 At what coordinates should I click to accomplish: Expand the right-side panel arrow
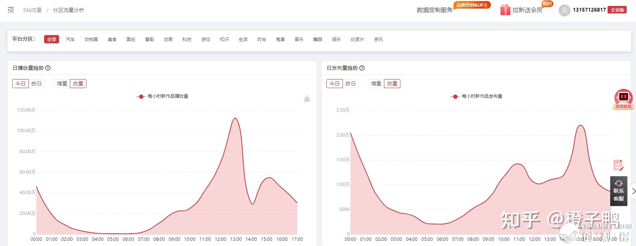[x=633, y=191]
